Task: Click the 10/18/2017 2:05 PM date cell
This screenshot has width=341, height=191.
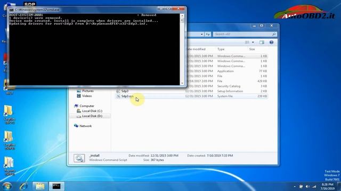Action: 199,81
